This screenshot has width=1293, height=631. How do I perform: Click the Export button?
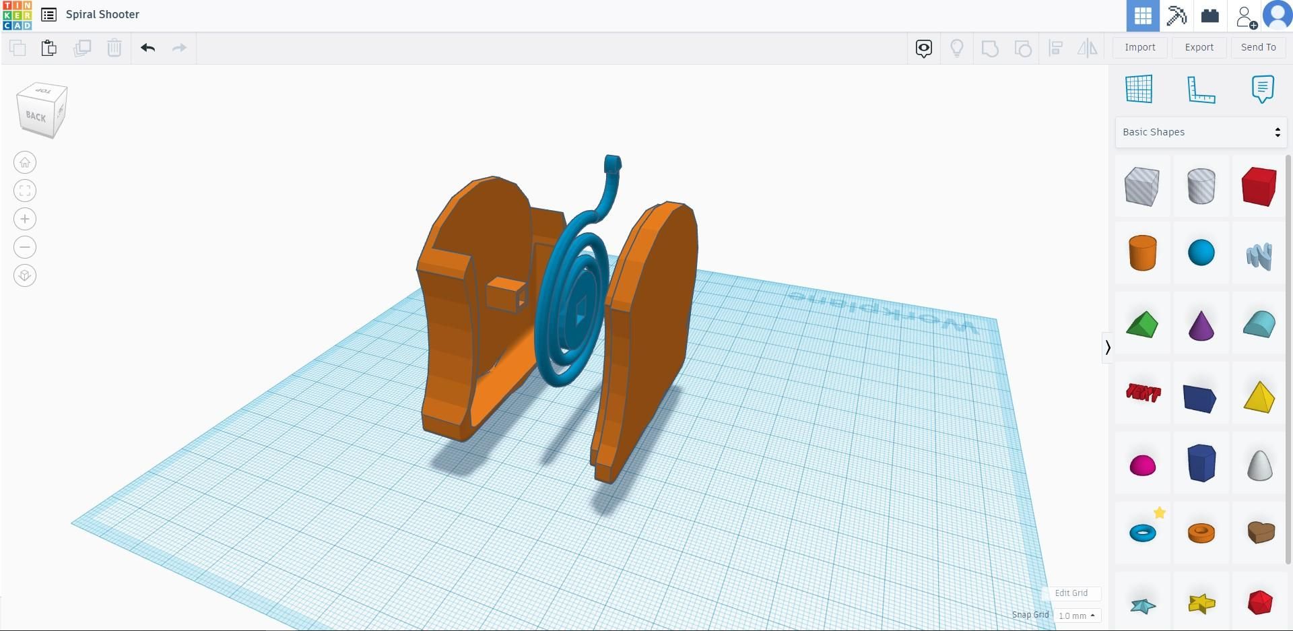tap(1198, 47)
